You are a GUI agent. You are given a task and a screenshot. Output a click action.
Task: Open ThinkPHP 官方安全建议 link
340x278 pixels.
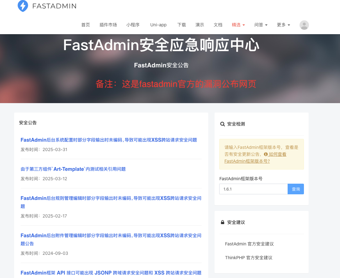click(x=249, y=258)
